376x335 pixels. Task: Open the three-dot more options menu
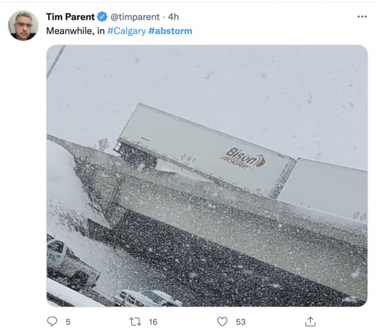click(x=362, y=16)
